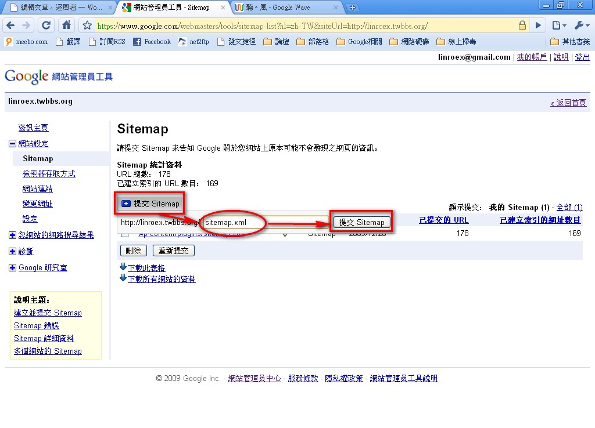The width and height of the screenshot is (595, 428).
Task: Click the lock icon in address bar
Action: pyautogui.click(x=522, y=26)
